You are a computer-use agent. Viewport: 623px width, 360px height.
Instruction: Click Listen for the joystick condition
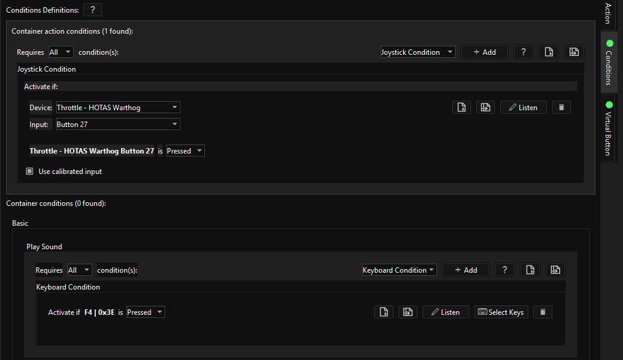click(523, 107)
